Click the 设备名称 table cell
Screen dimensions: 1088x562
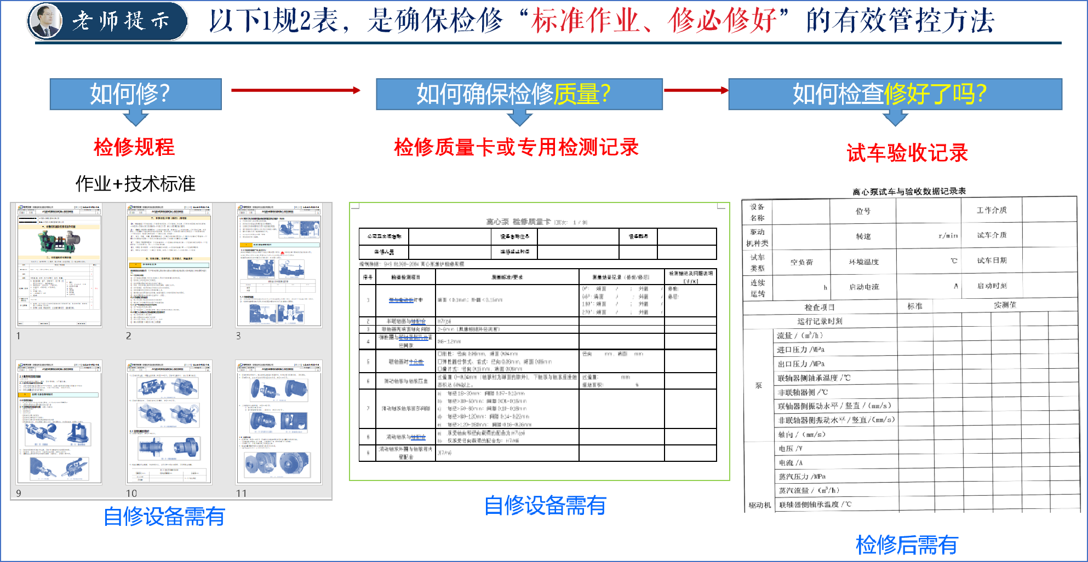(757, 212)
